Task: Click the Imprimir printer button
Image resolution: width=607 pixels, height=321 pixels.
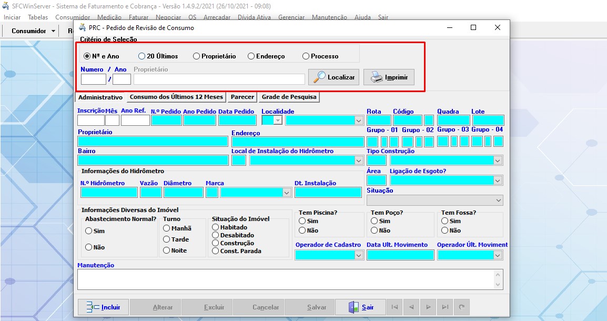Action: 389,77
